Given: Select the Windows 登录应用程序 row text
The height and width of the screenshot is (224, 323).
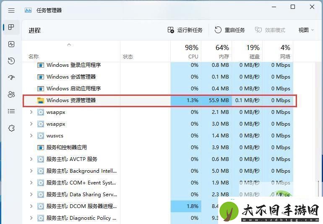Looking at the screenshot, I should tap(73, 65).
